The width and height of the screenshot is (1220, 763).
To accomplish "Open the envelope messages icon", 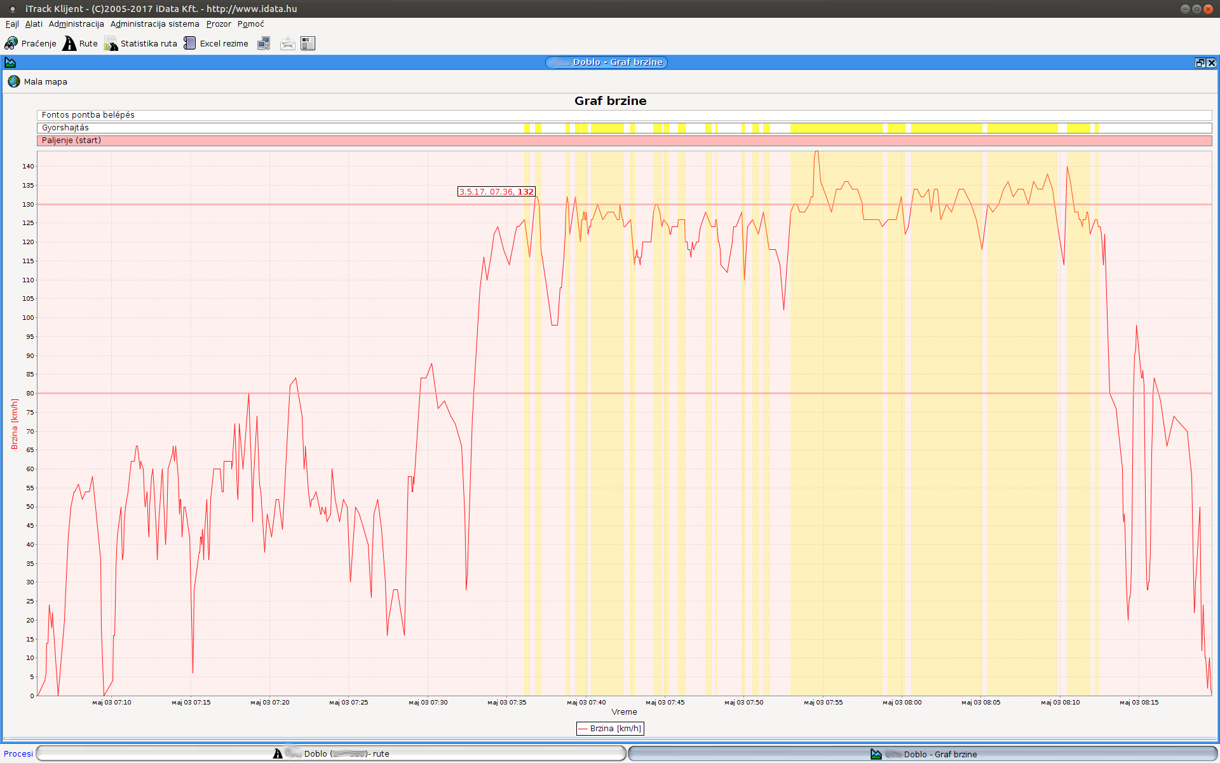I will tap(287, 43).
